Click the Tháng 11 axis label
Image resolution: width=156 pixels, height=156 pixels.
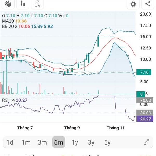[x=116, y=128]
